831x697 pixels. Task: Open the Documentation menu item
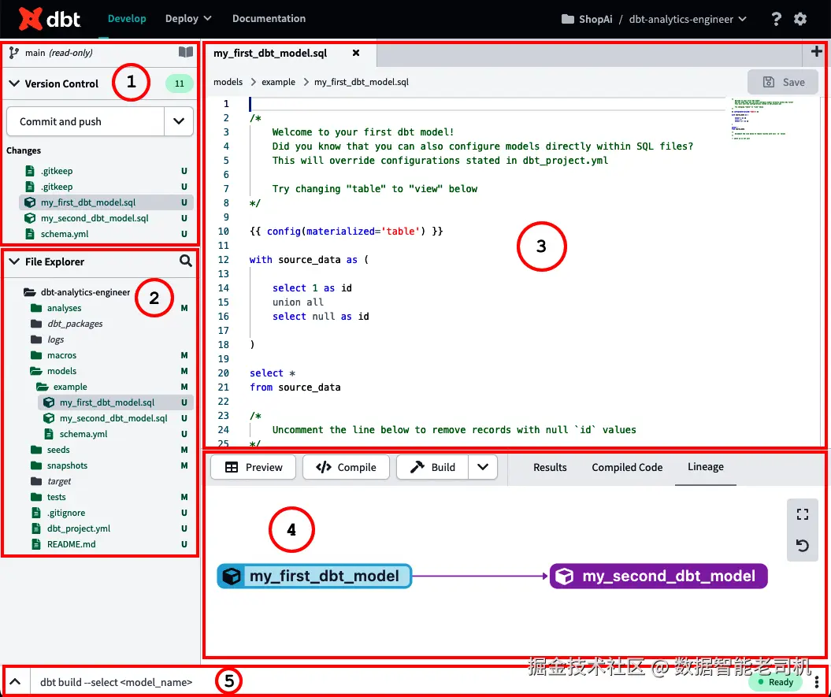pos(269,19)
